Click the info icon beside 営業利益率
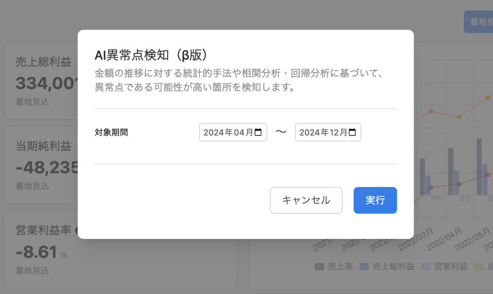The height and width of the screenshot is (294, 493). pyautogui.click(x=77, y=231)
